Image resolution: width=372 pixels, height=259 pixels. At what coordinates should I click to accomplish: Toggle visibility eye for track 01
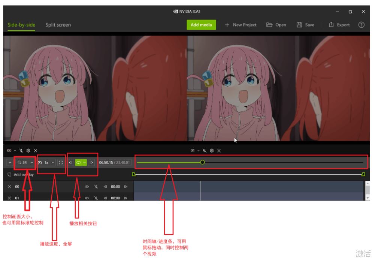point(87,198)
